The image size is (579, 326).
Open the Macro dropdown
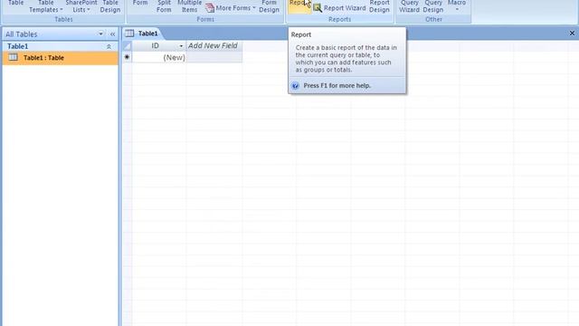pyautogui.click(x=457, y=6)
